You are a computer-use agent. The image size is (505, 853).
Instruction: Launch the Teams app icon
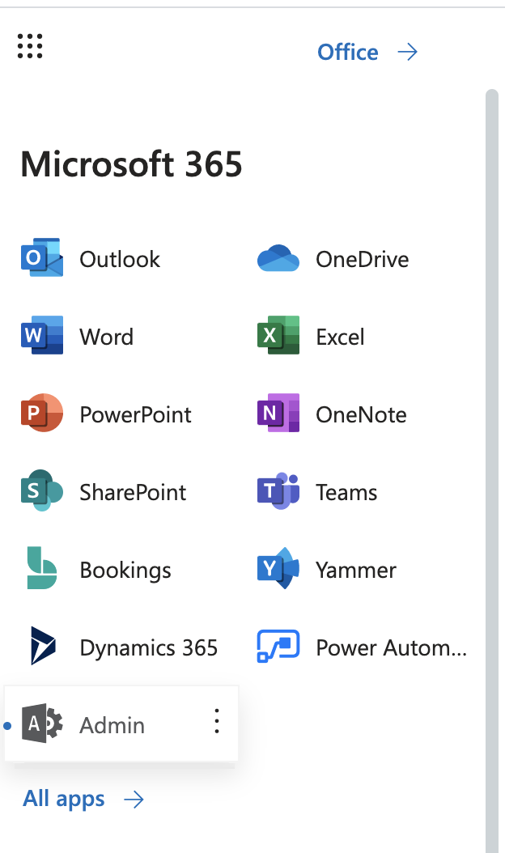(278, 492)
